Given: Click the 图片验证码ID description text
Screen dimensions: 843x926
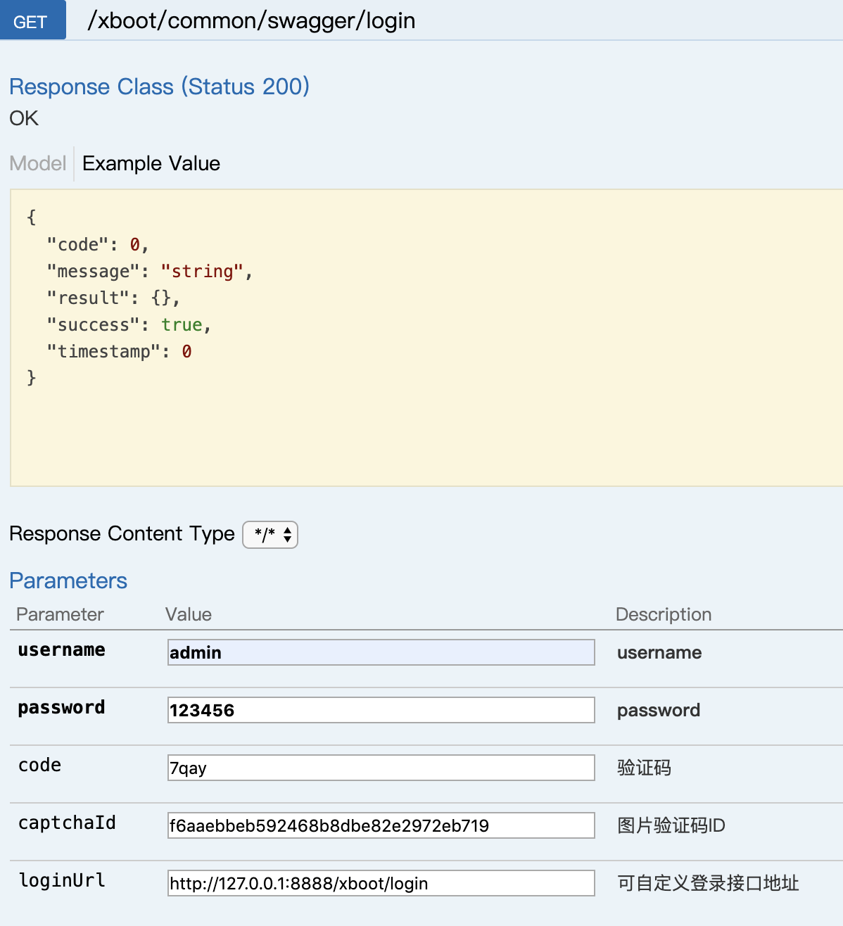Looking at the screenshot, I should click(x=671, y=825).
